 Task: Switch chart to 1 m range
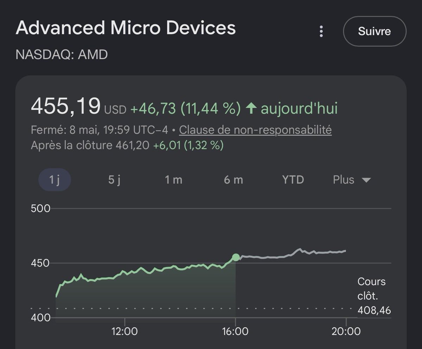[x=174, y=180]
